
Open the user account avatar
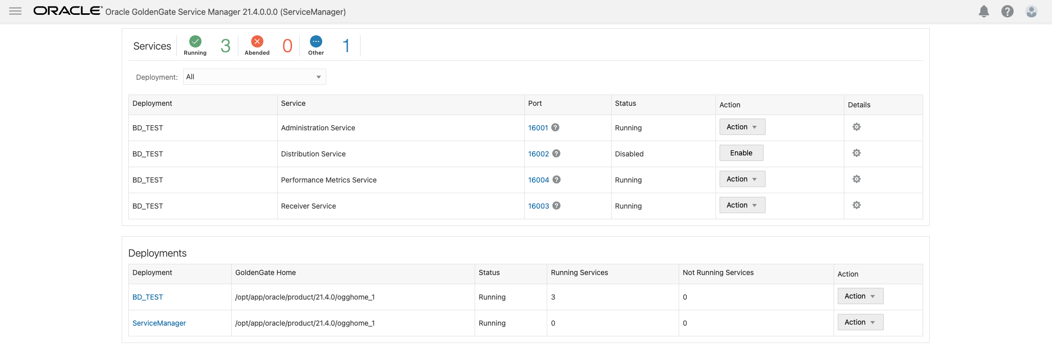1031,11
